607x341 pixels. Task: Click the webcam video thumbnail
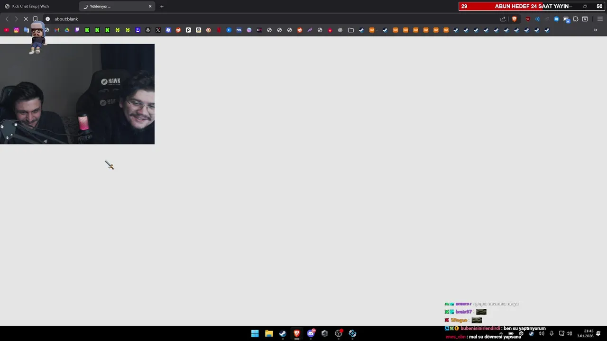(x=77, y=94)
